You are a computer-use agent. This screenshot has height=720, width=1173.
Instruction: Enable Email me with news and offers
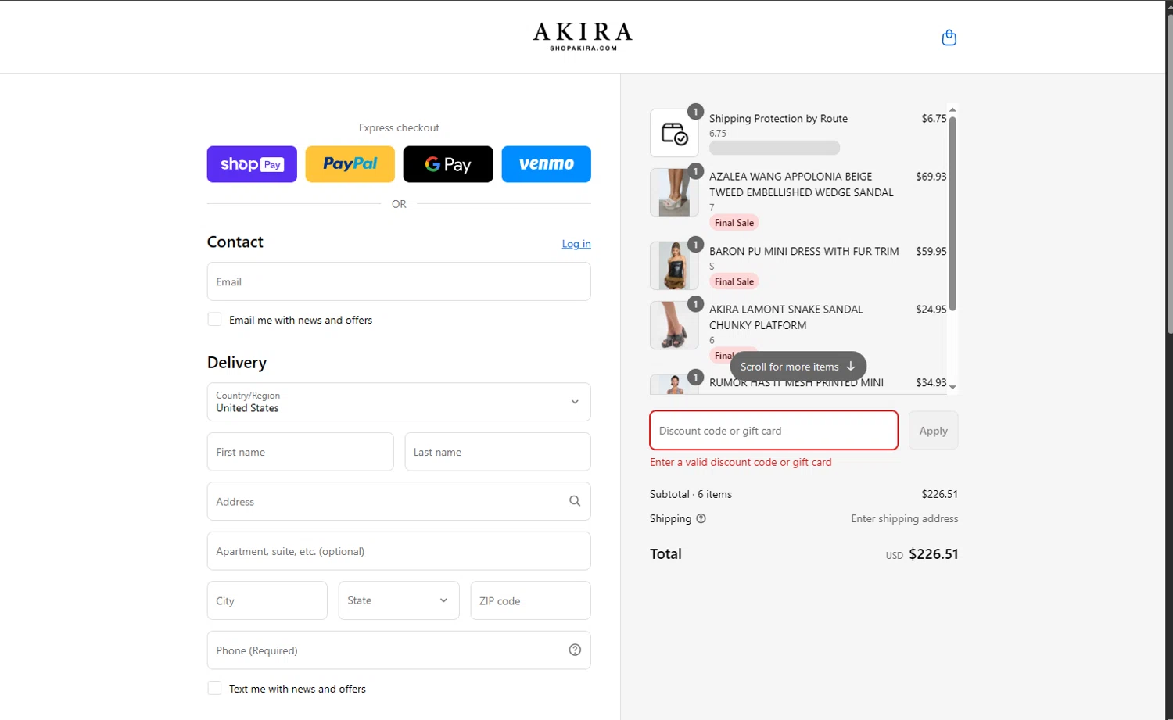point(214,320)
